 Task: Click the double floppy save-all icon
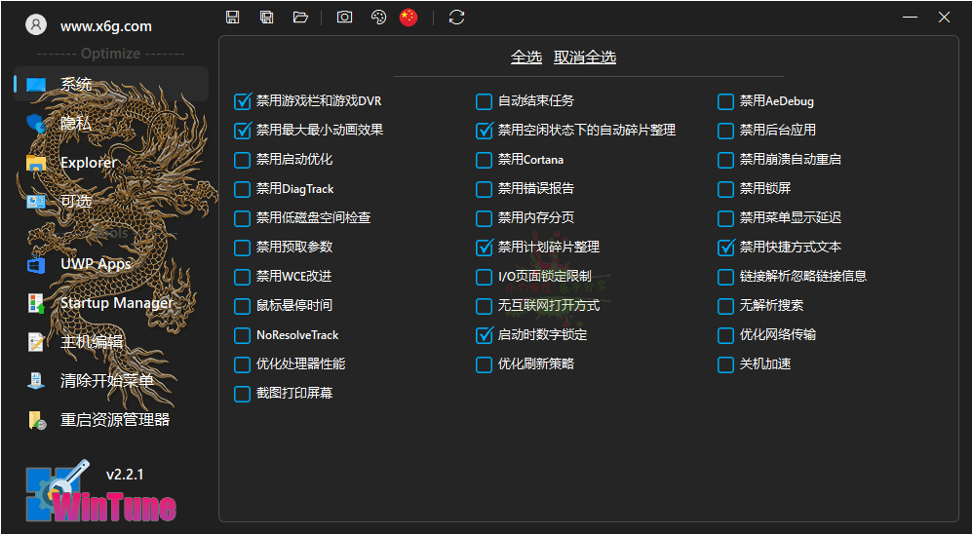tap(266, 17)
